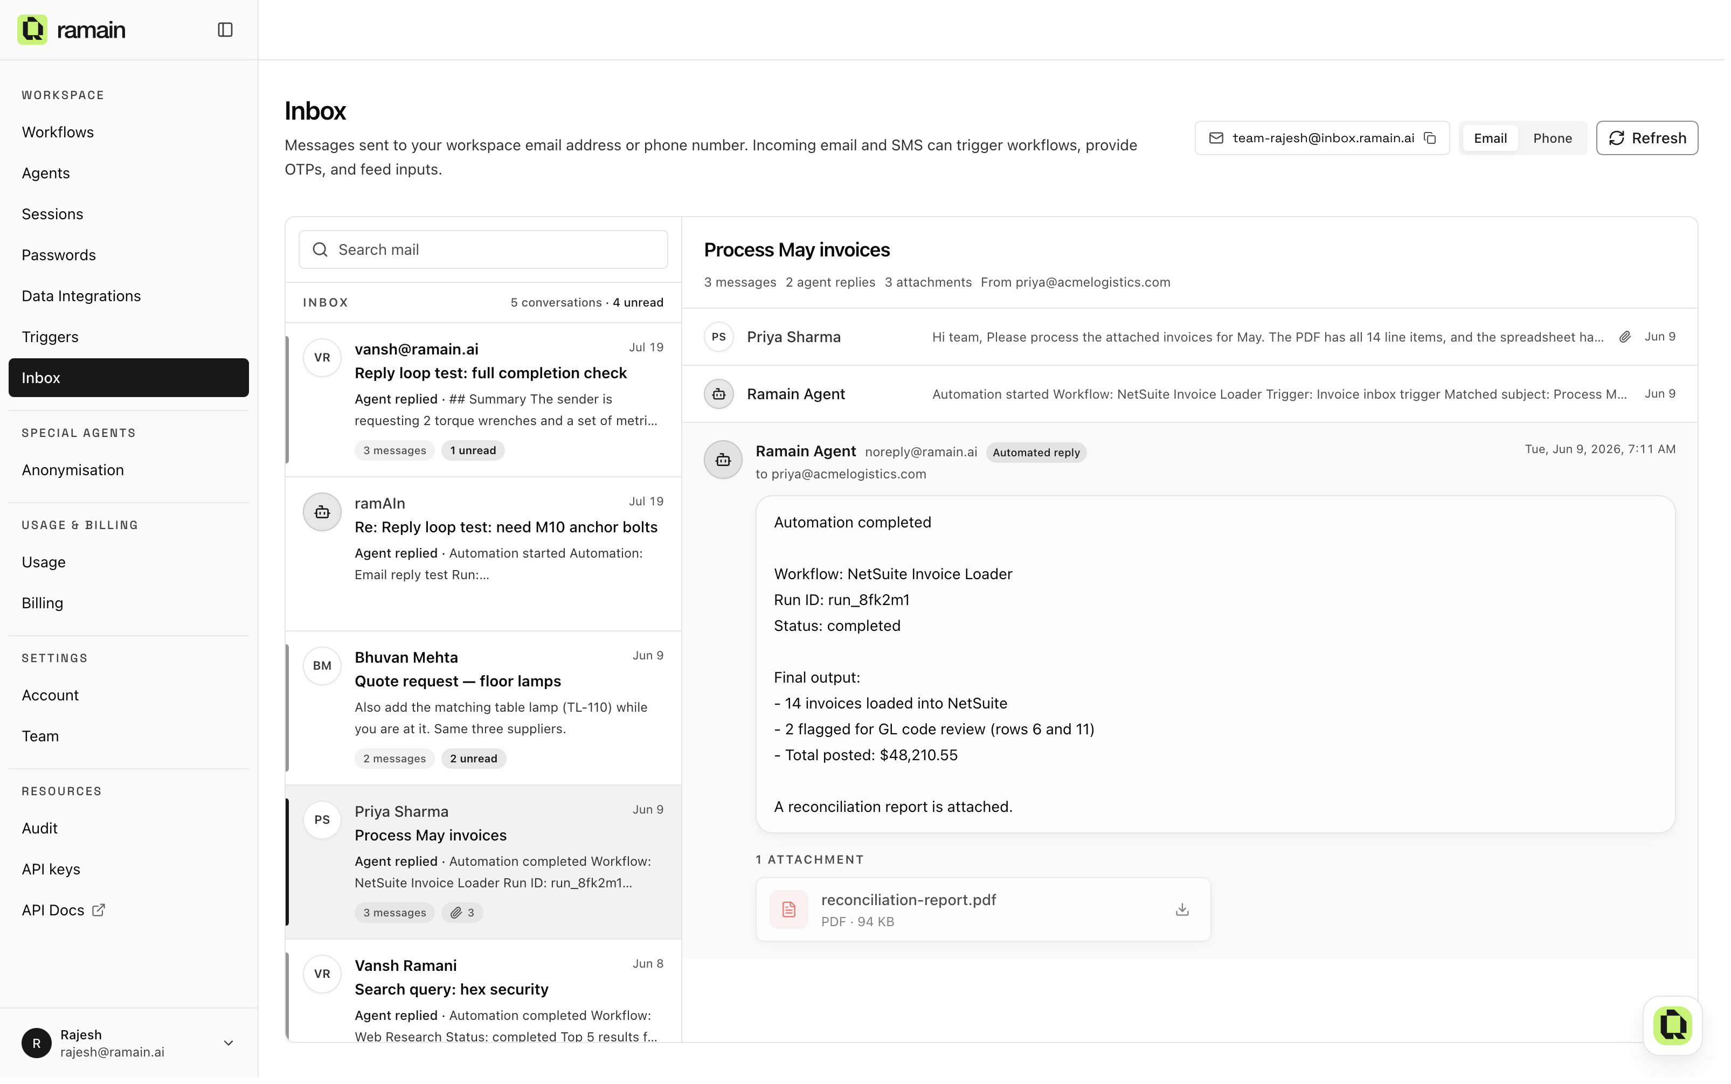Expand the Rajesh account menu chevron
This screenshot has width=1731, height=1084.
(229, 1044)
